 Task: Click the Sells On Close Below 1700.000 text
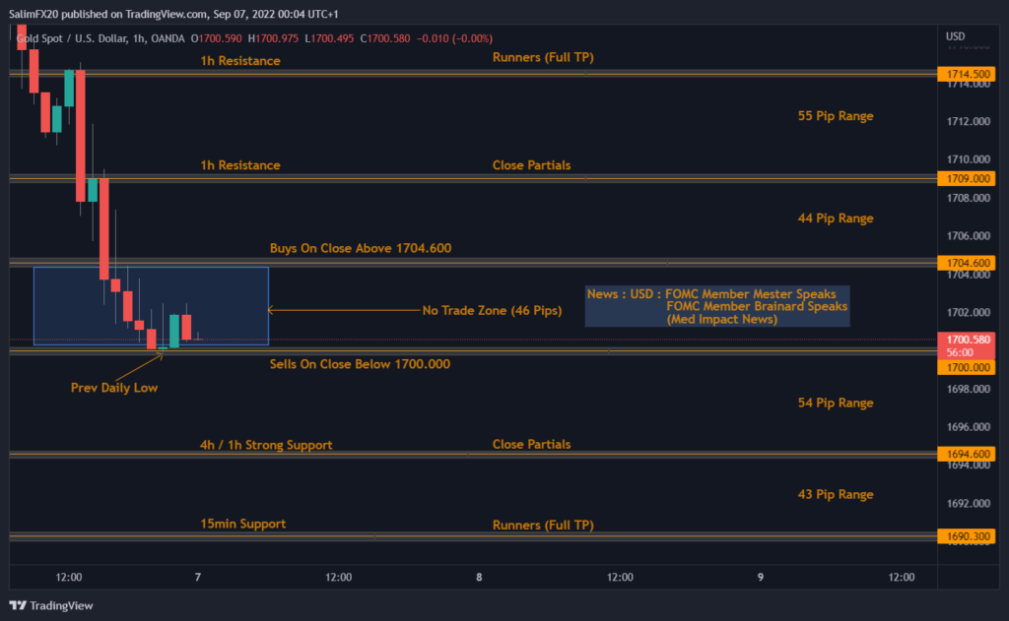(x=360, y=364)
